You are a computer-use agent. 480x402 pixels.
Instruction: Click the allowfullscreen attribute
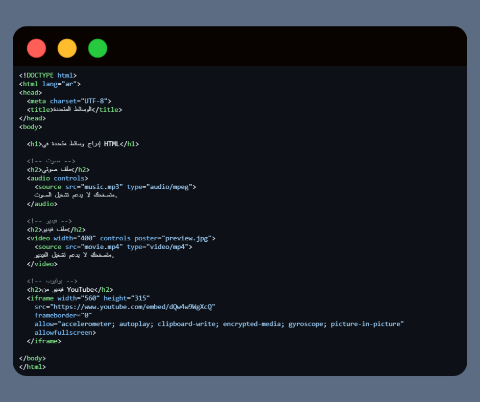pos(65,333)
